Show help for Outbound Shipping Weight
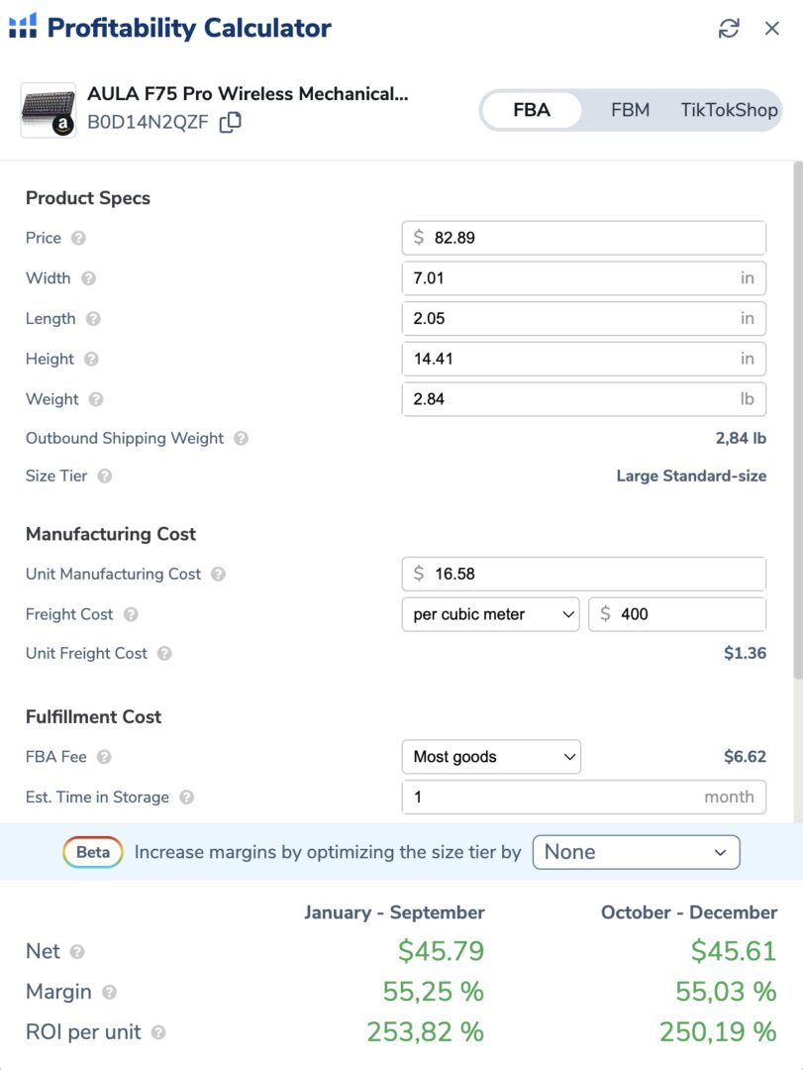The height and width of the screenshot is (1070, 803). coord(241,439)
